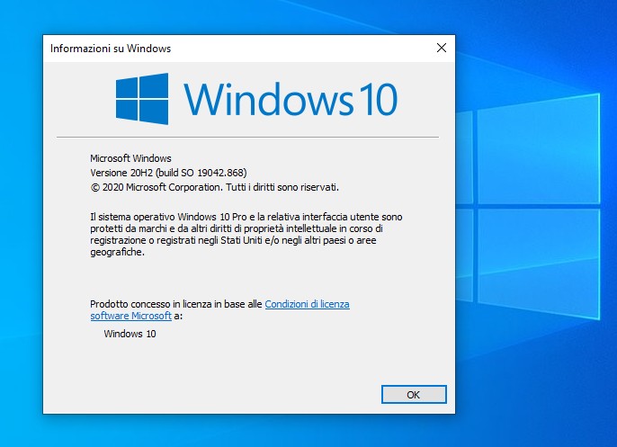Click the large Windows 10 wordmark
The height and width of the screenshot is (447, 617).
[x=291, y=99]
